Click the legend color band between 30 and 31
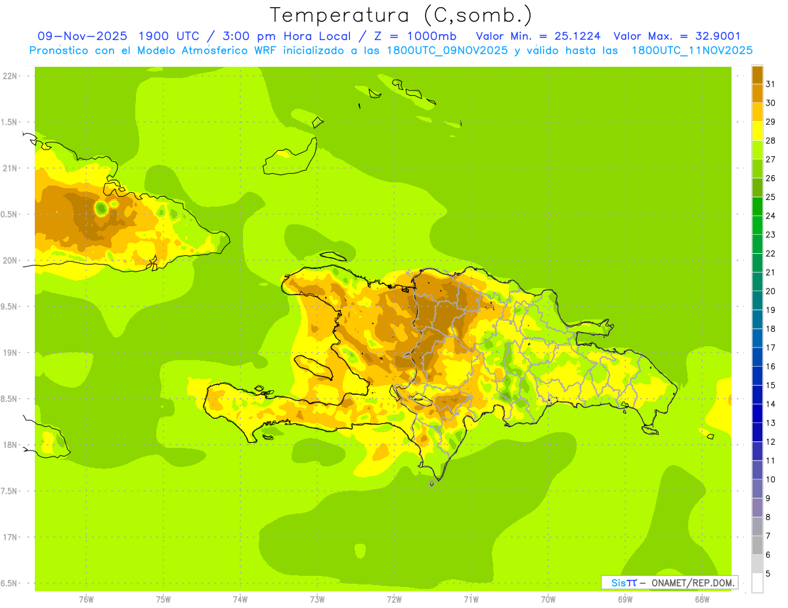 [x=757, y=94]
